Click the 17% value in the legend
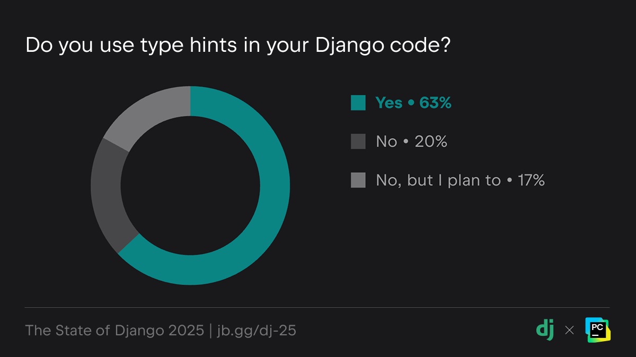Image resolution: width=636 pixels, height=357 pixels. click(532, 180)
